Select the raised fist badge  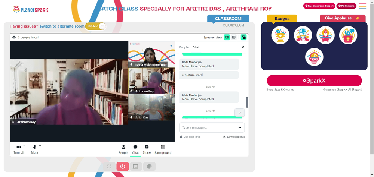pos(303,35)
